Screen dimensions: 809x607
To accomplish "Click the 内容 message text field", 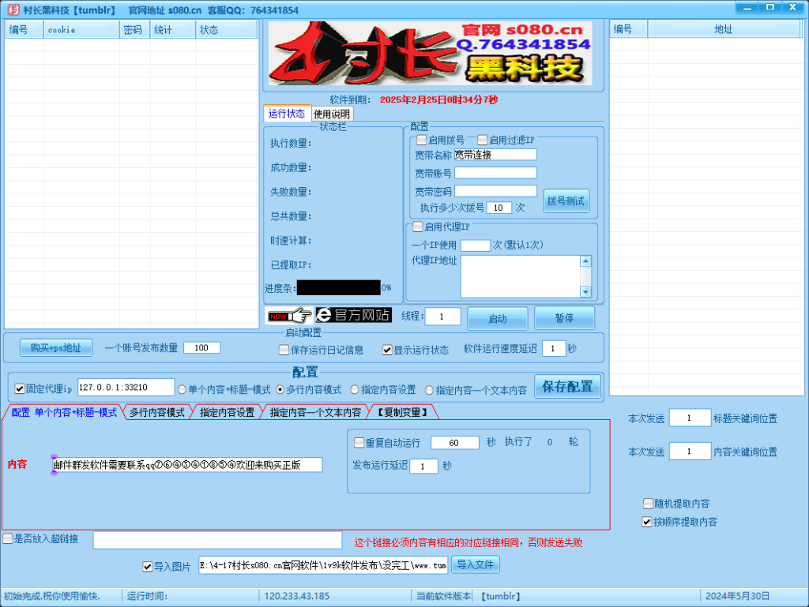I will (187, 465).
